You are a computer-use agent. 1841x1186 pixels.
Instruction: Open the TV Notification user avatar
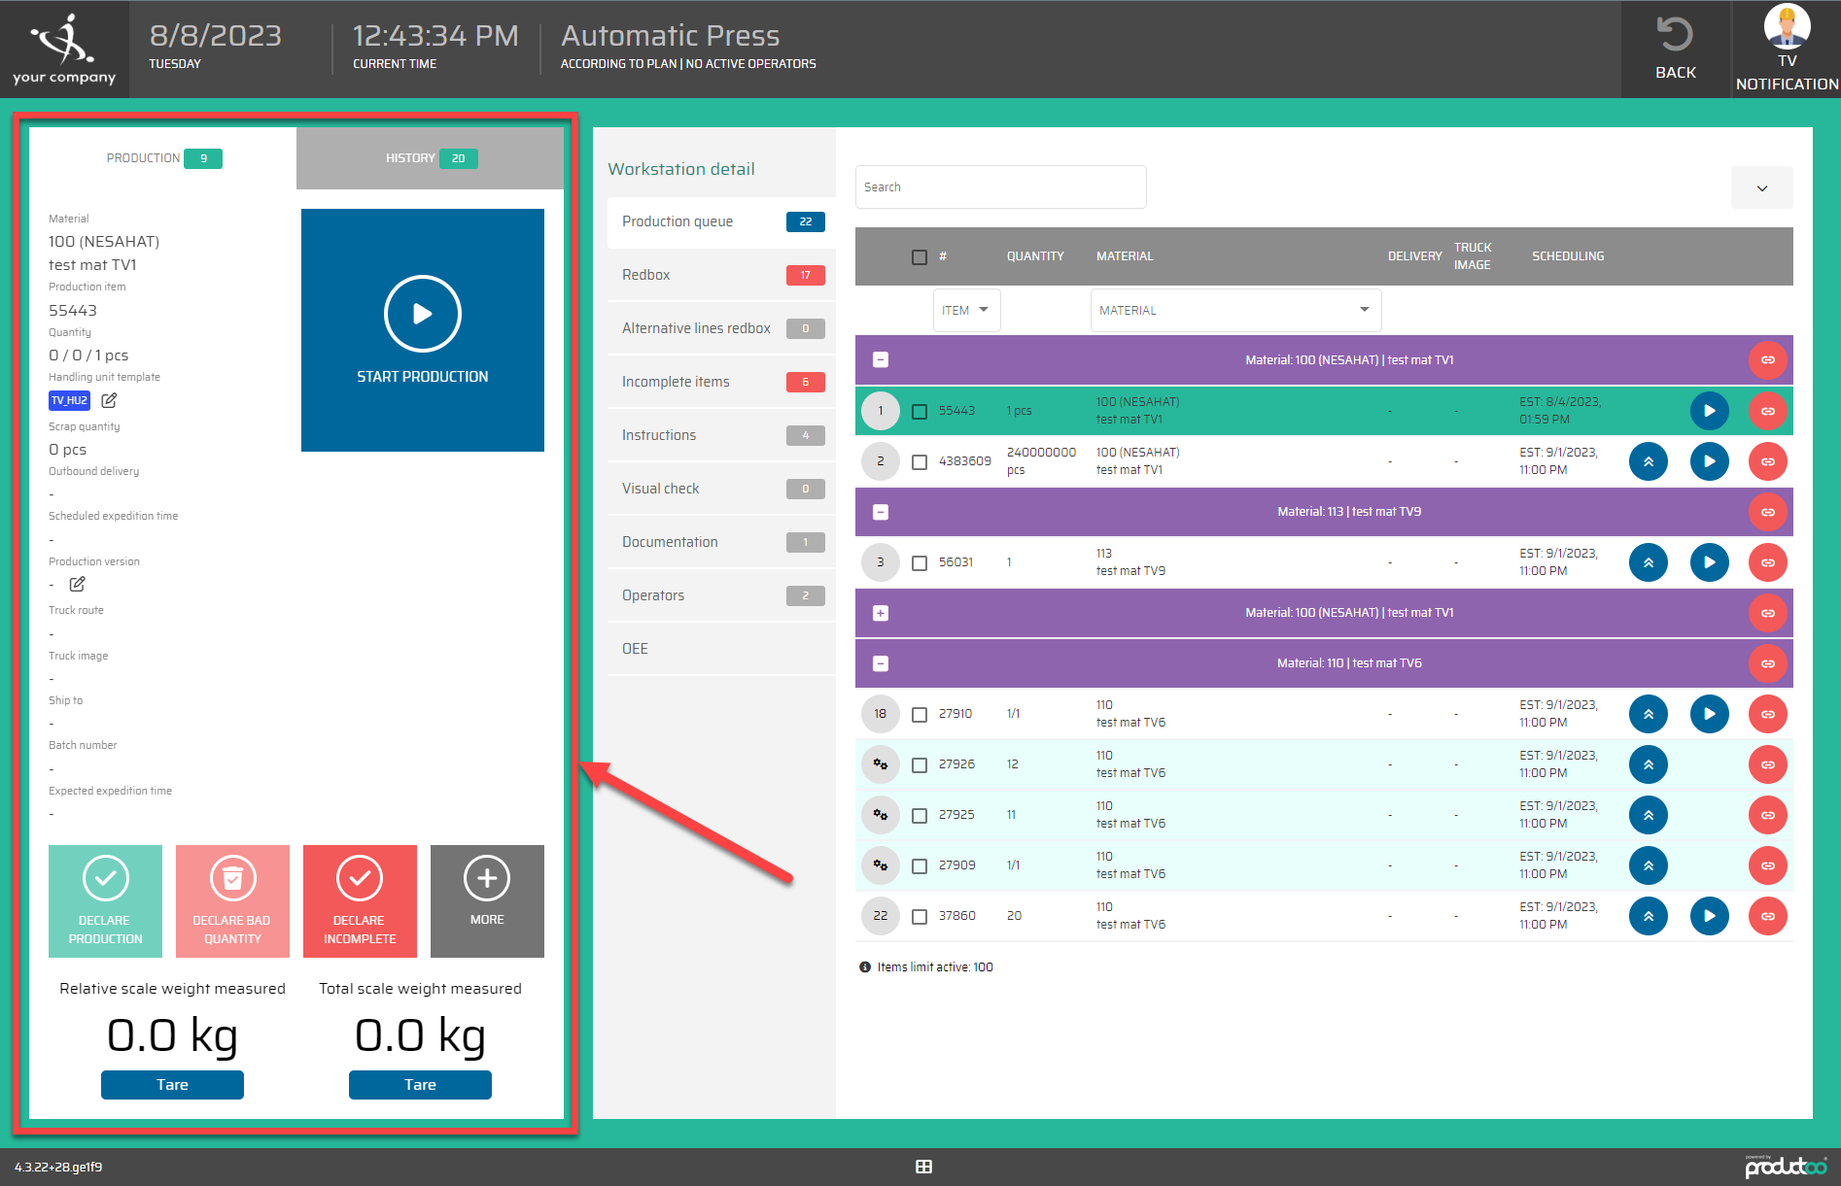1787,26
